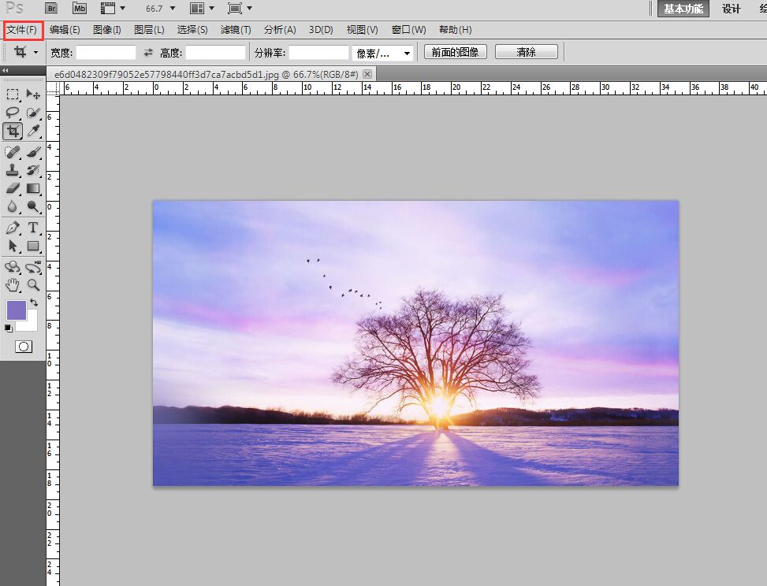Click the 前面的图像 button
Image resolution: width=767 pixels, height=586 pixels.
456,52
